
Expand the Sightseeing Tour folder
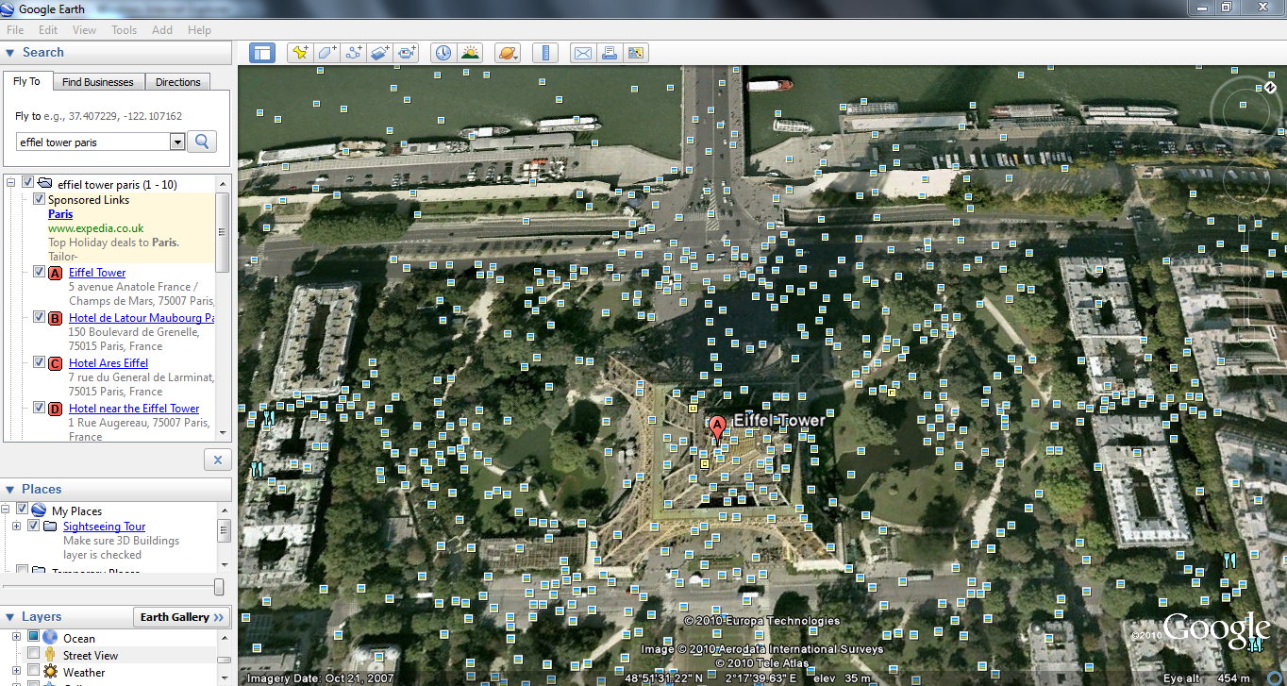pyautogui.click(x=16, y=526)
